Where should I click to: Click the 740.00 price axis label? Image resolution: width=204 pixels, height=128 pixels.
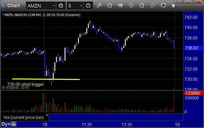(x=191, y=27)
